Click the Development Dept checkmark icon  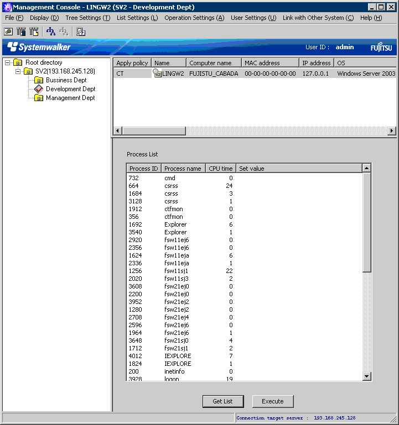[x=39, y=89]
